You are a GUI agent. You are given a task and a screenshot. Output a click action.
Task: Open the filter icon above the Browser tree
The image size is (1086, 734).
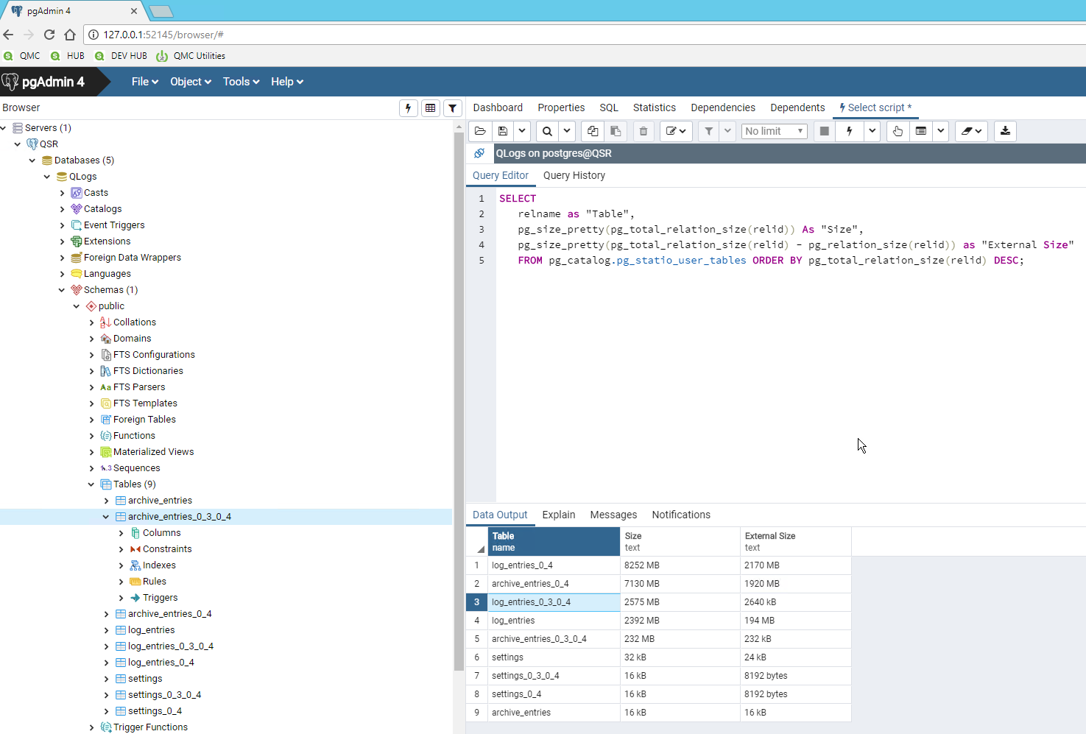click(452, 107)
